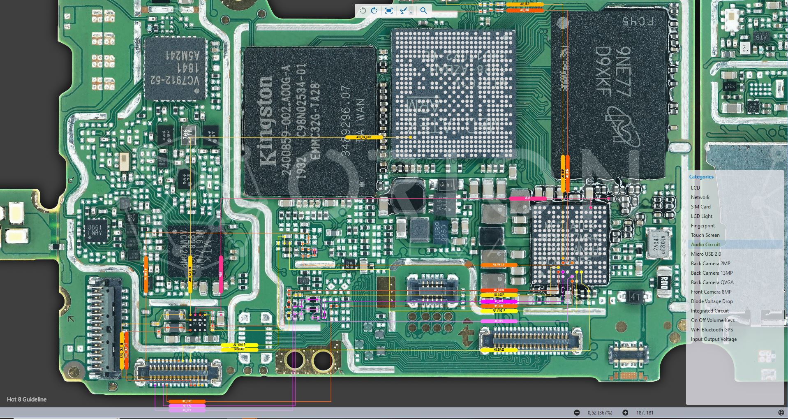
Task: Rotate the board view counterclockwise
Action: 363,11
